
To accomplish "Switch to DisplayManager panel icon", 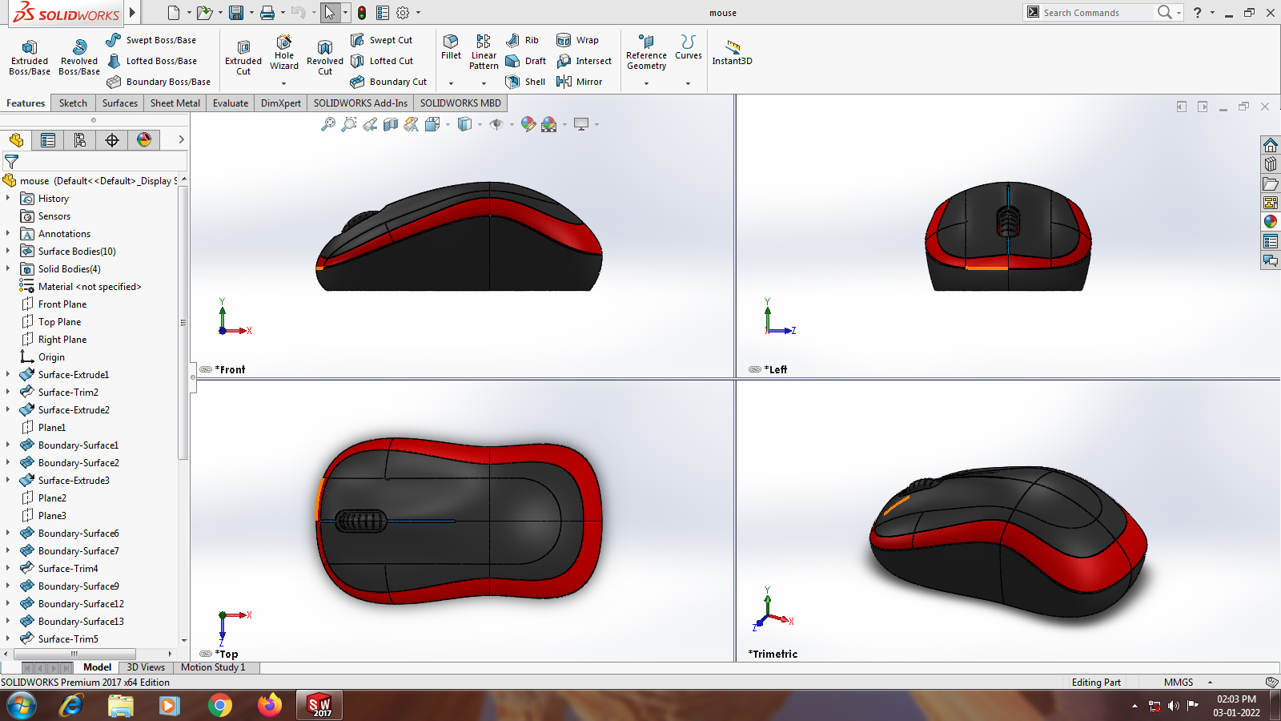I will [x=144, y=140].
